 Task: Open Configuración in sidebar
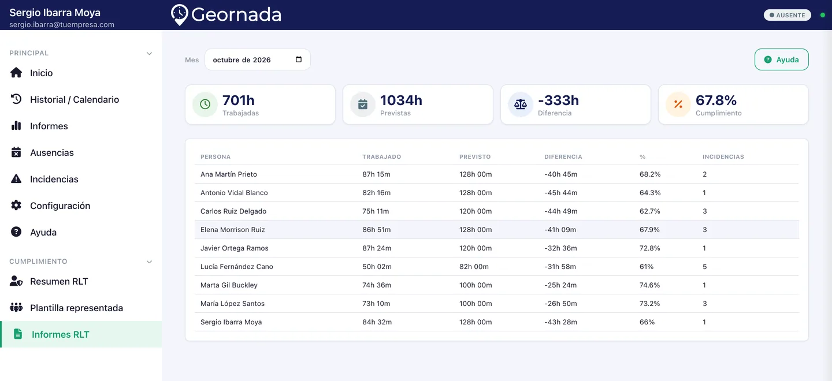click(x=81, y=206)
